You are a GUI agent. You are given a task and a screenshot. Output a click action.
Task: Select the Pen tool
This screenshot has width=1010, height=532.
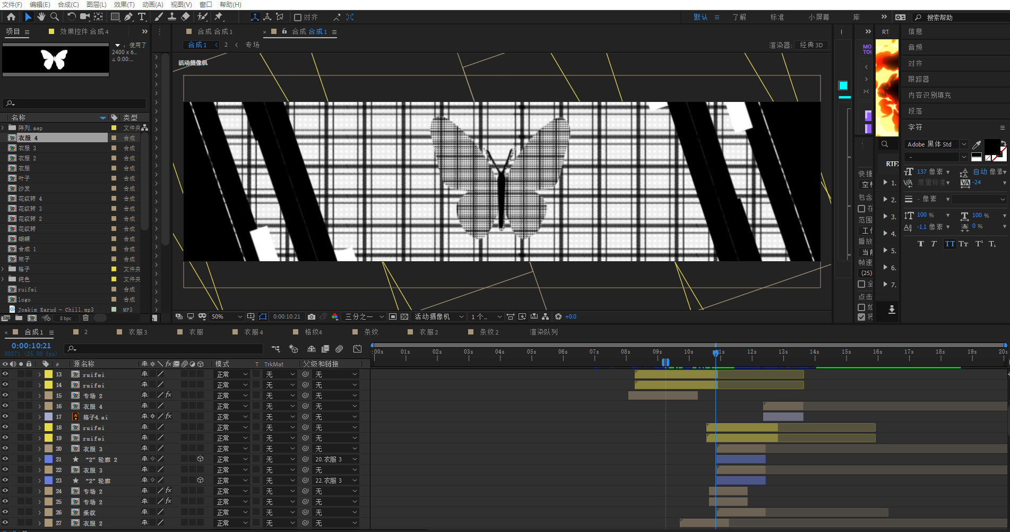coord(128,17)
